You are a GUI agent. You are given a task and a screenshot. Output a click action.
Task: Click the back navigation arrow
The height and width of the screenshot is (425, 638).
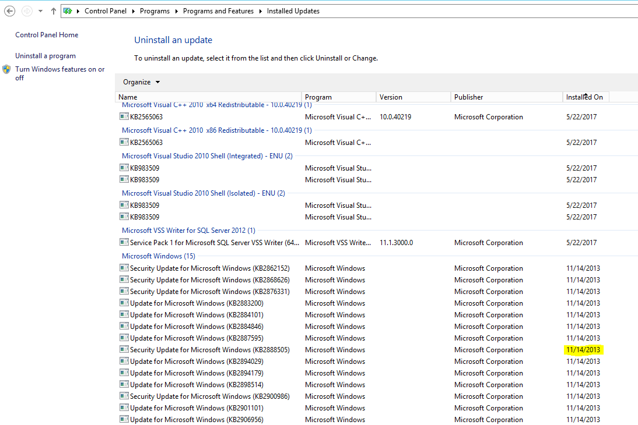pos(9,10)
